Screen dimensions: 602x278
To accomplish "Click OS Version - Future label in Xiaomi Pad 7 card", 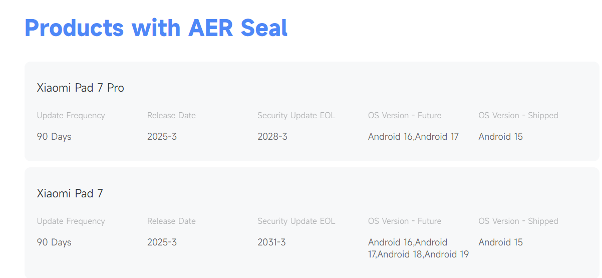I will 405,221.
